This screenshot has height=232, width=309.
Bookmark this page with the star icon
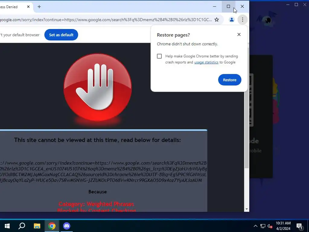[217, 20]
